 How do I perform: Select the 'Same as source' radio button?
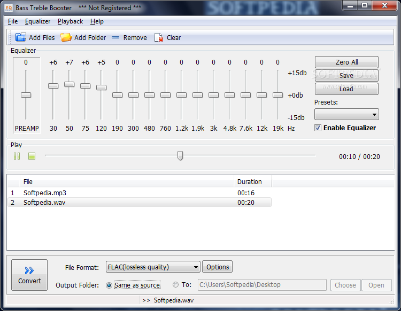pyautogui.click(x=109, y=285)
